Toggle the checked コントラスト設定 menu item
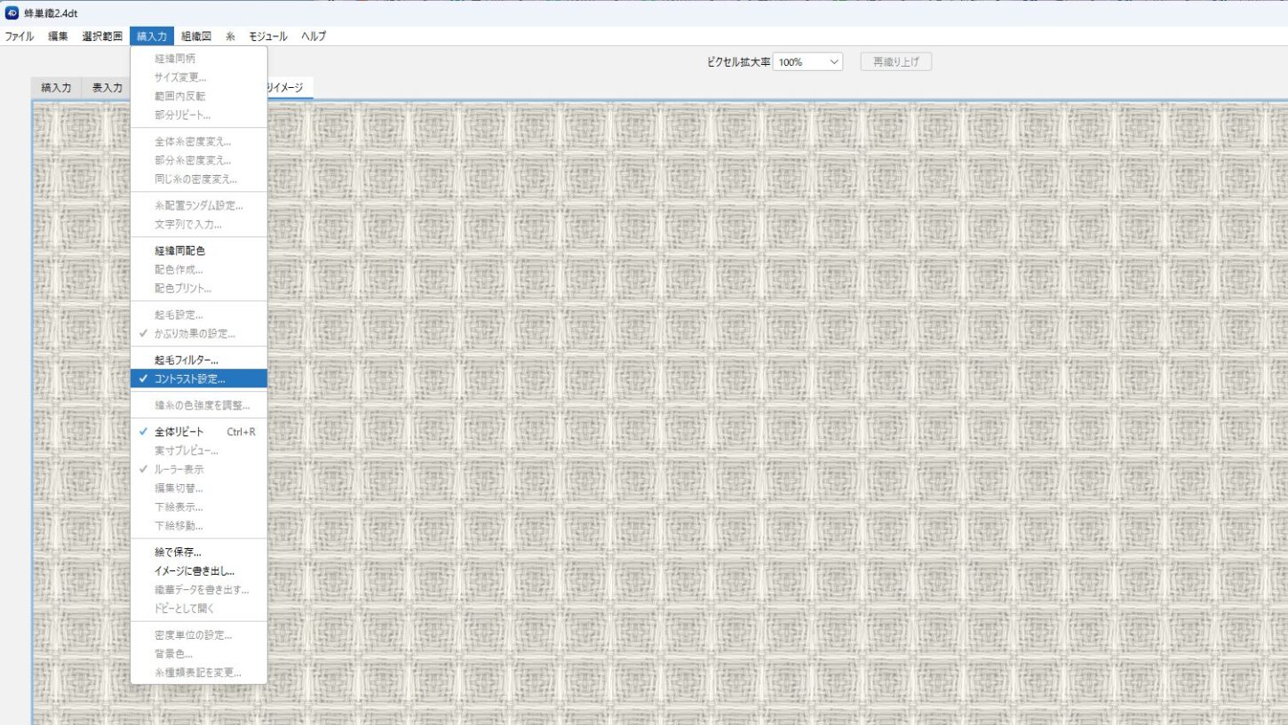 [x=189, y=378]
